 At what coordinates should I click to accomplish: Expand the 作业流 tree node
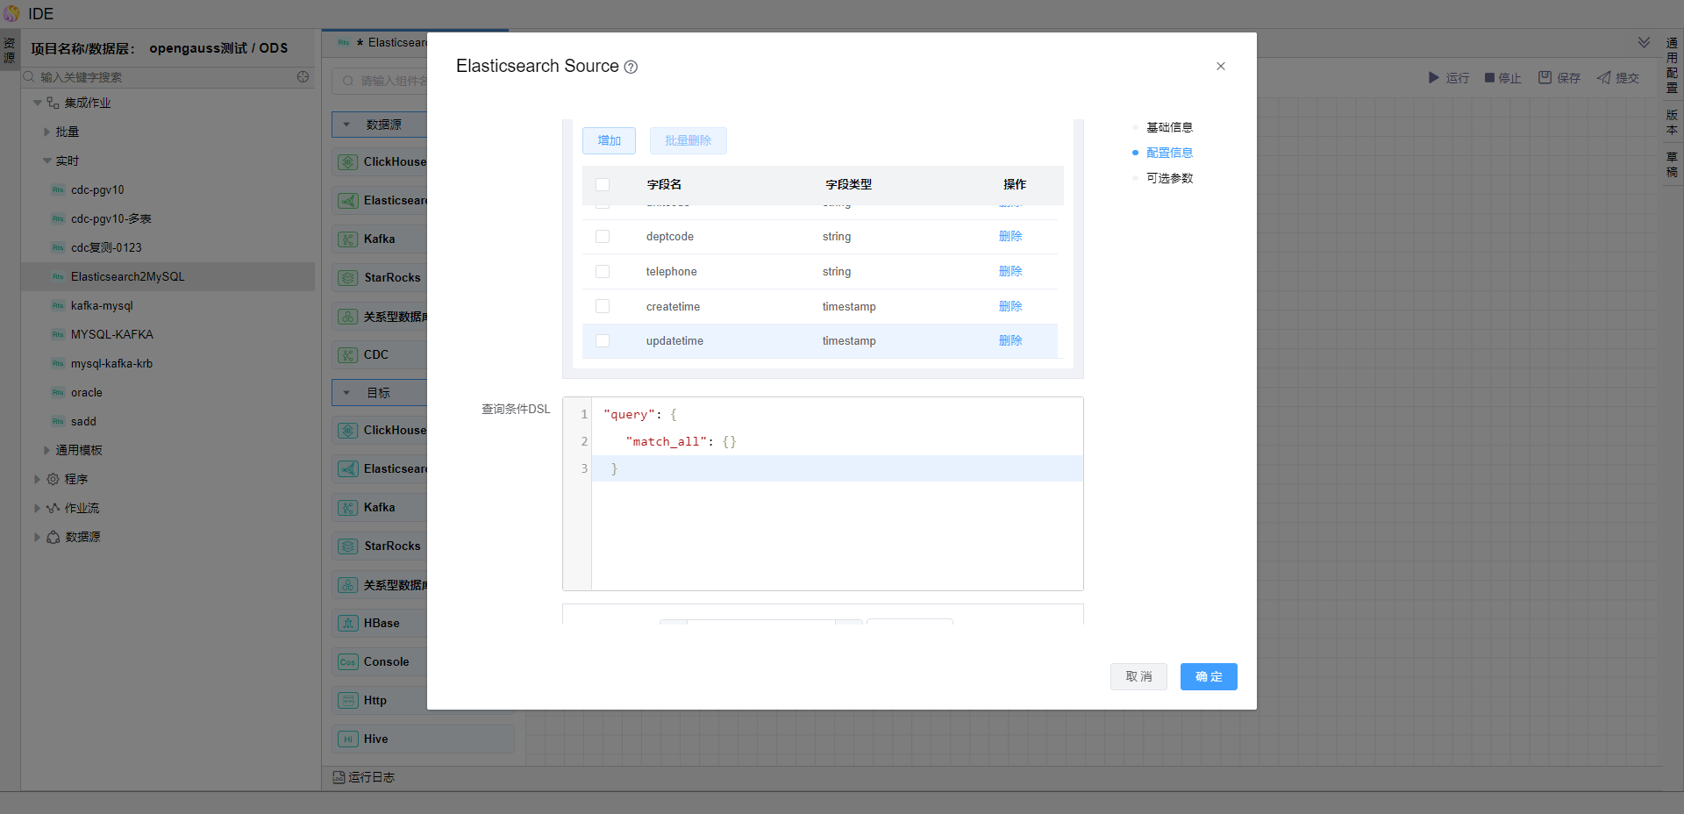pyautogui.click(x=37, y=509)
